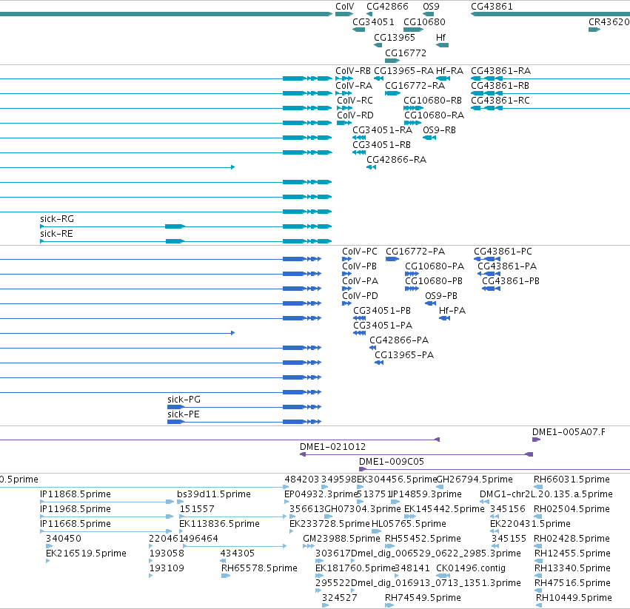Select the CG34051-RB transcript label
Viewport: 630px width, 609px height.
381,145
